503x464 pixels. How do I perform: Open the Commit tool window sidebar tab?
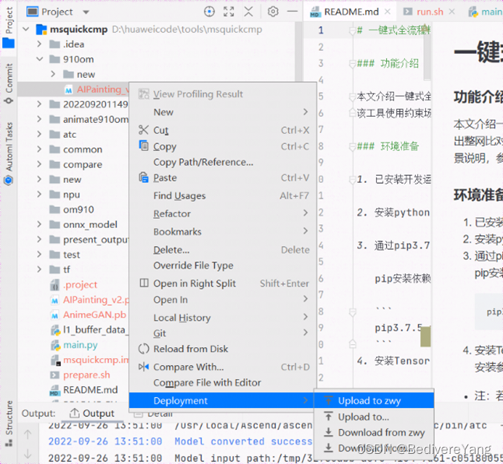point(9,83)
